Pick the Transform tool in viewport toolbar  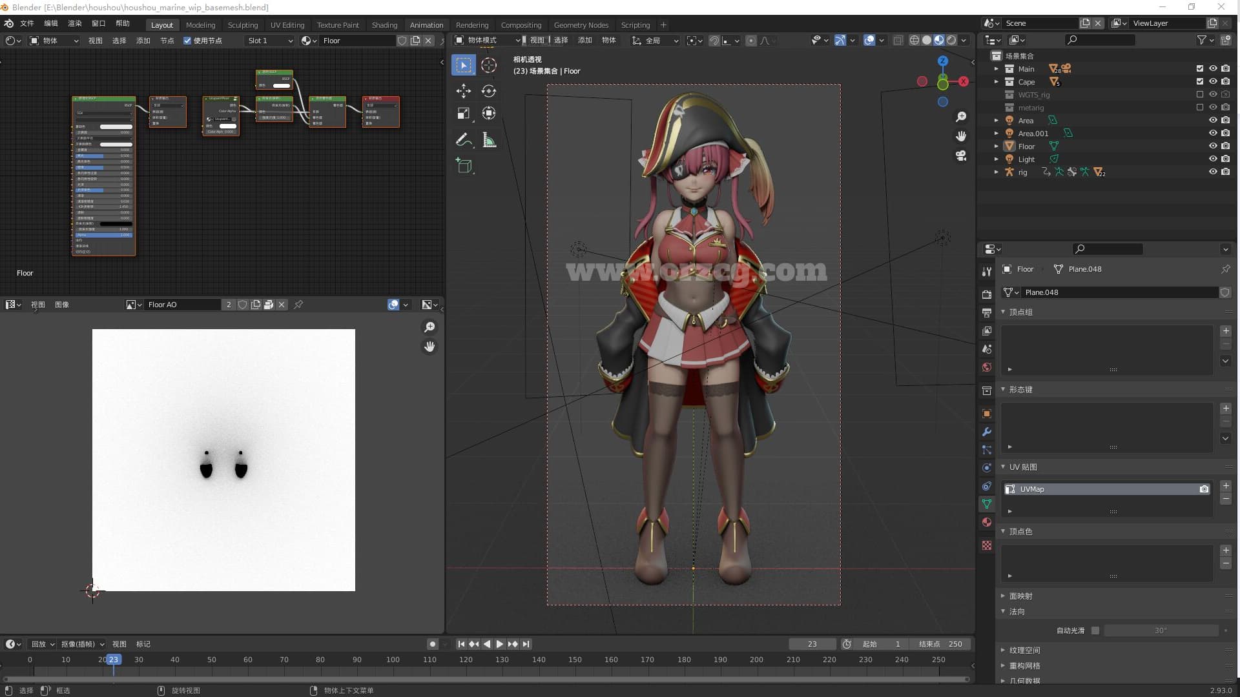coord(489,114)
